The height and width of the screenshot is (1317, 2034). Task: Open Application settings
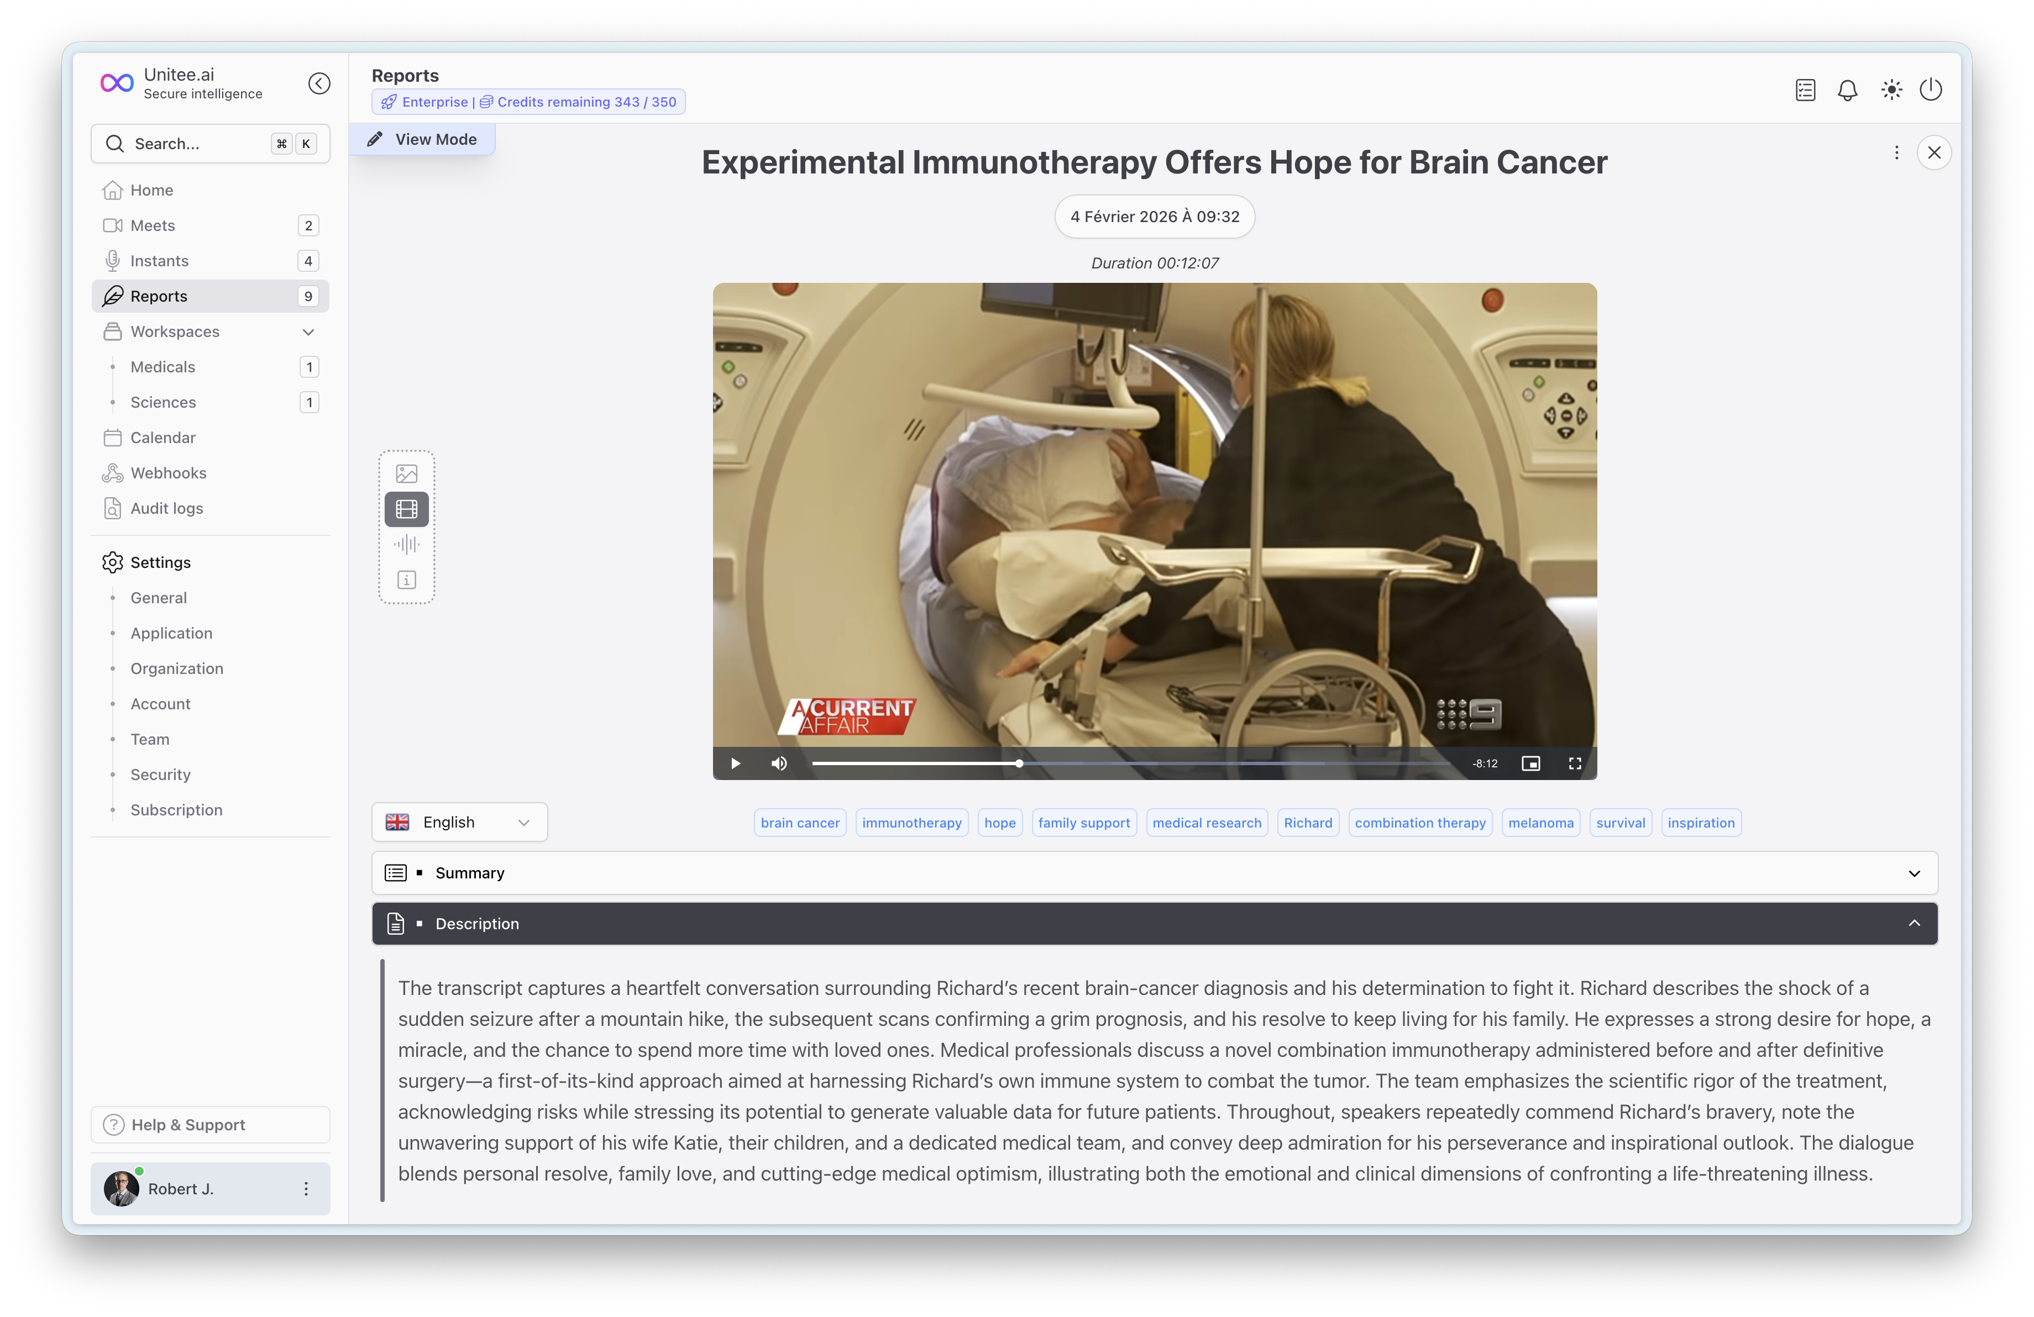(x=172, y=633)
